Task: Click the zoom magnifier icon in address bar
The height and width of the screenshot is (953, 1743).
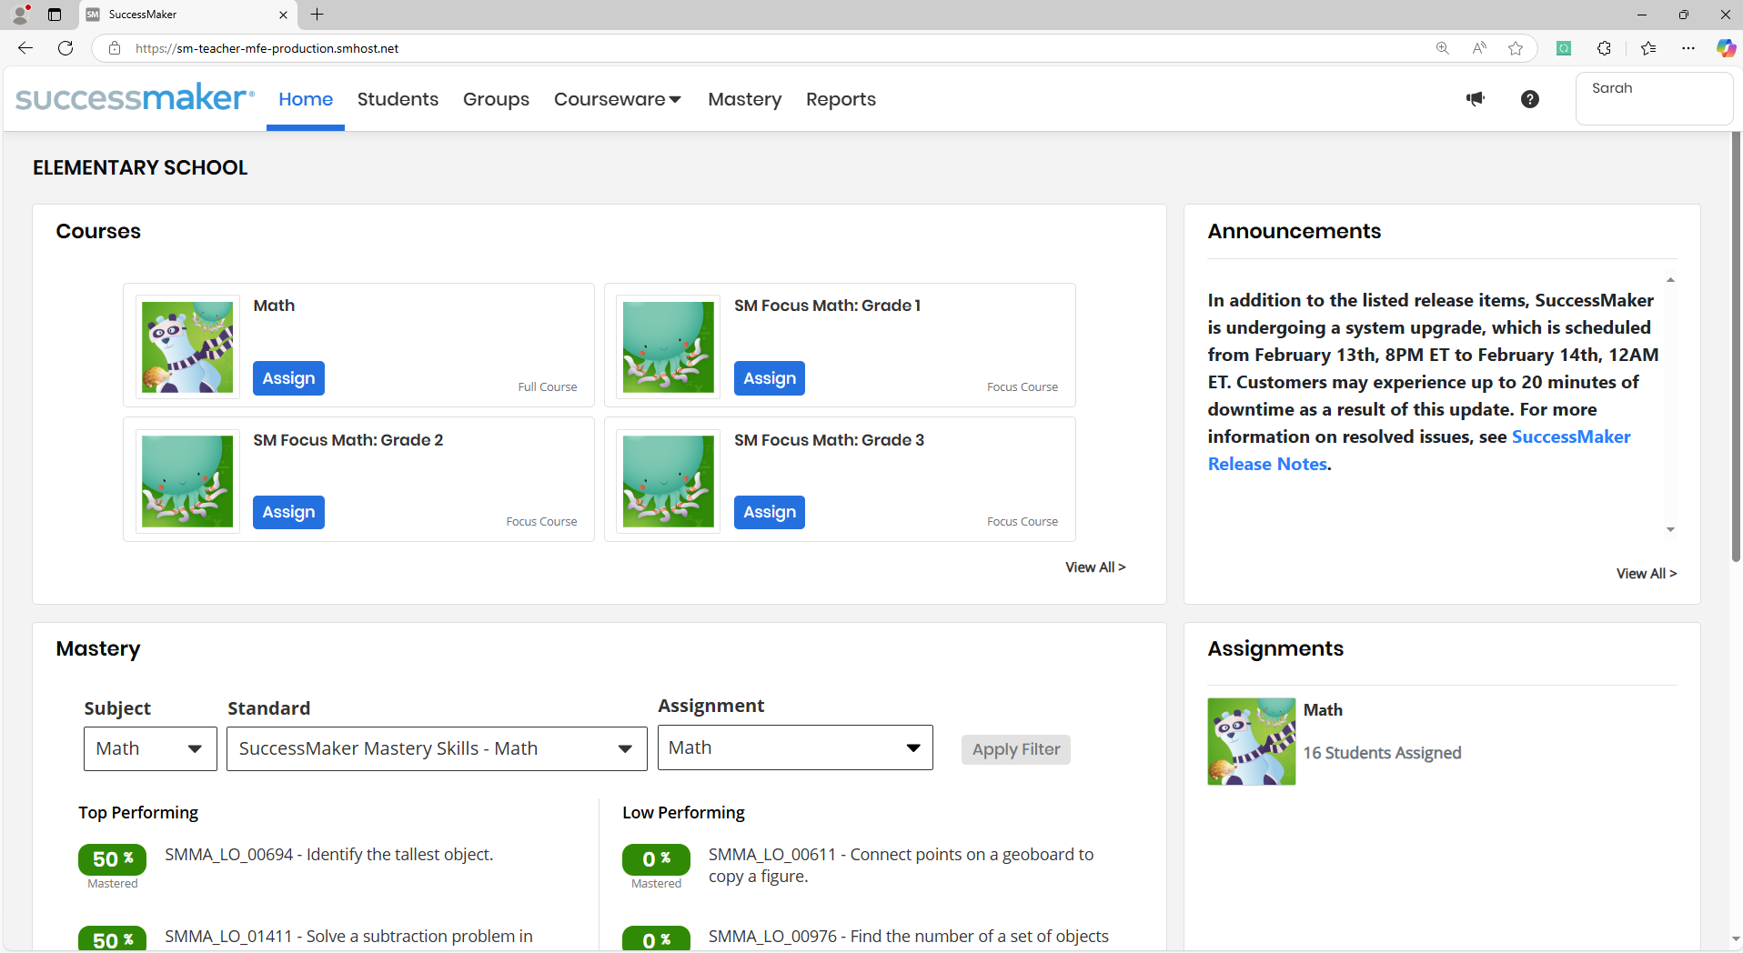Action: click(1443, 47)
